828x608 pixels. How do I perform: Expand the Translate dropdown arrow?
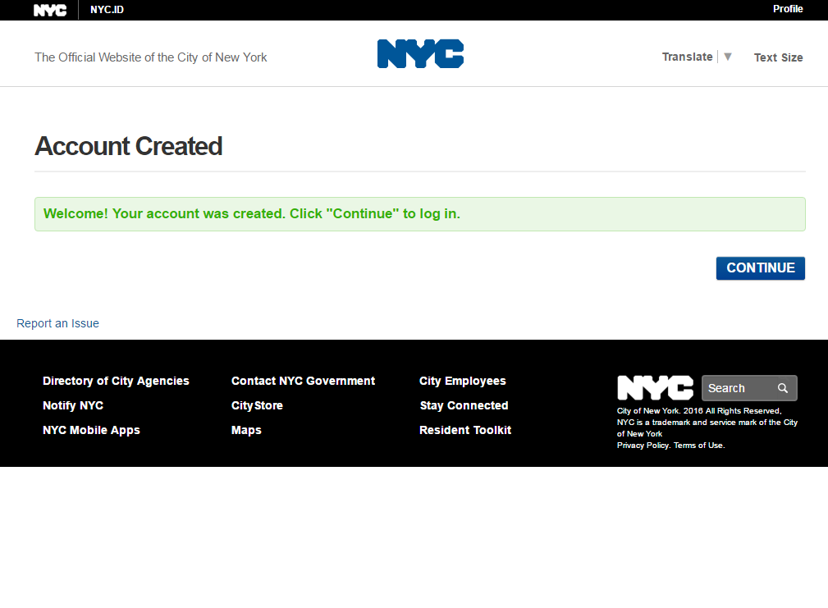tap(727, 57)
